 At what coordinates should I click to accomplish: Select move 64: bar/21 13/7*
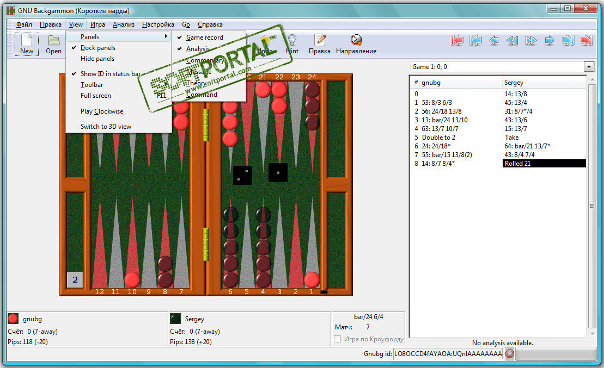527,146
